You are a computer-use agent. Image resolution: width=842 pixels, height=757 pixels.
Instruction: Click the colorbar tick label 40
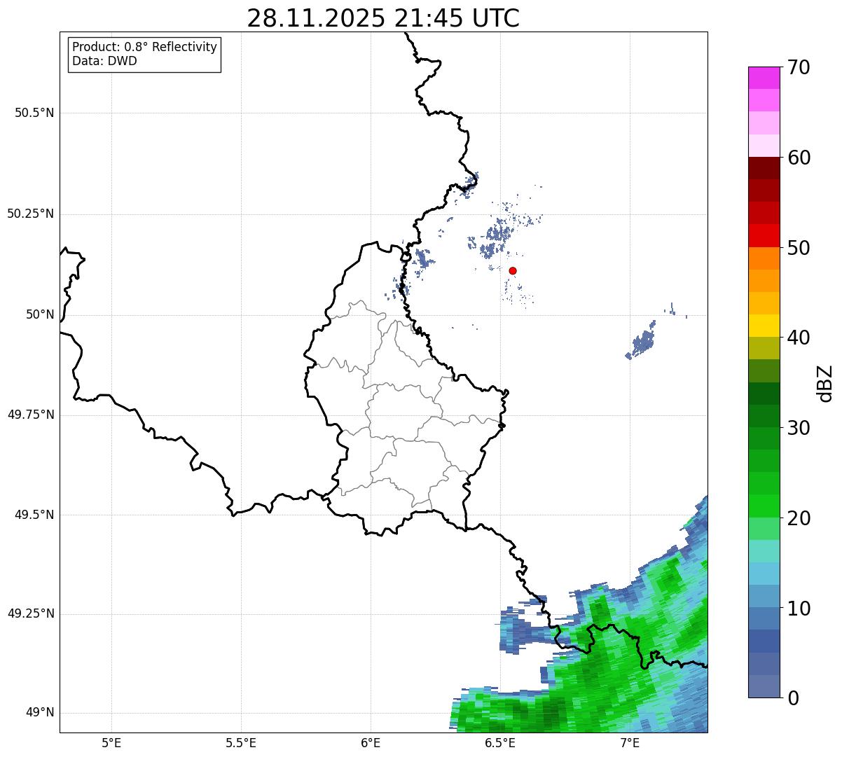(799, 338)
